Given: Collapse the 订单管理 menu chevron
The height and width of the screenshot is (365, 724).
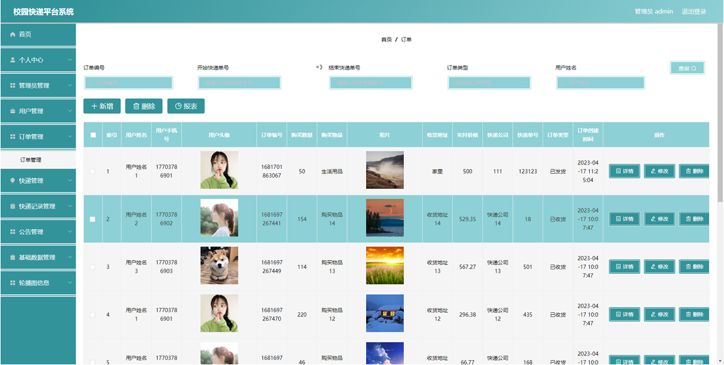Looking at the screenshot, I should coord(70,137).
